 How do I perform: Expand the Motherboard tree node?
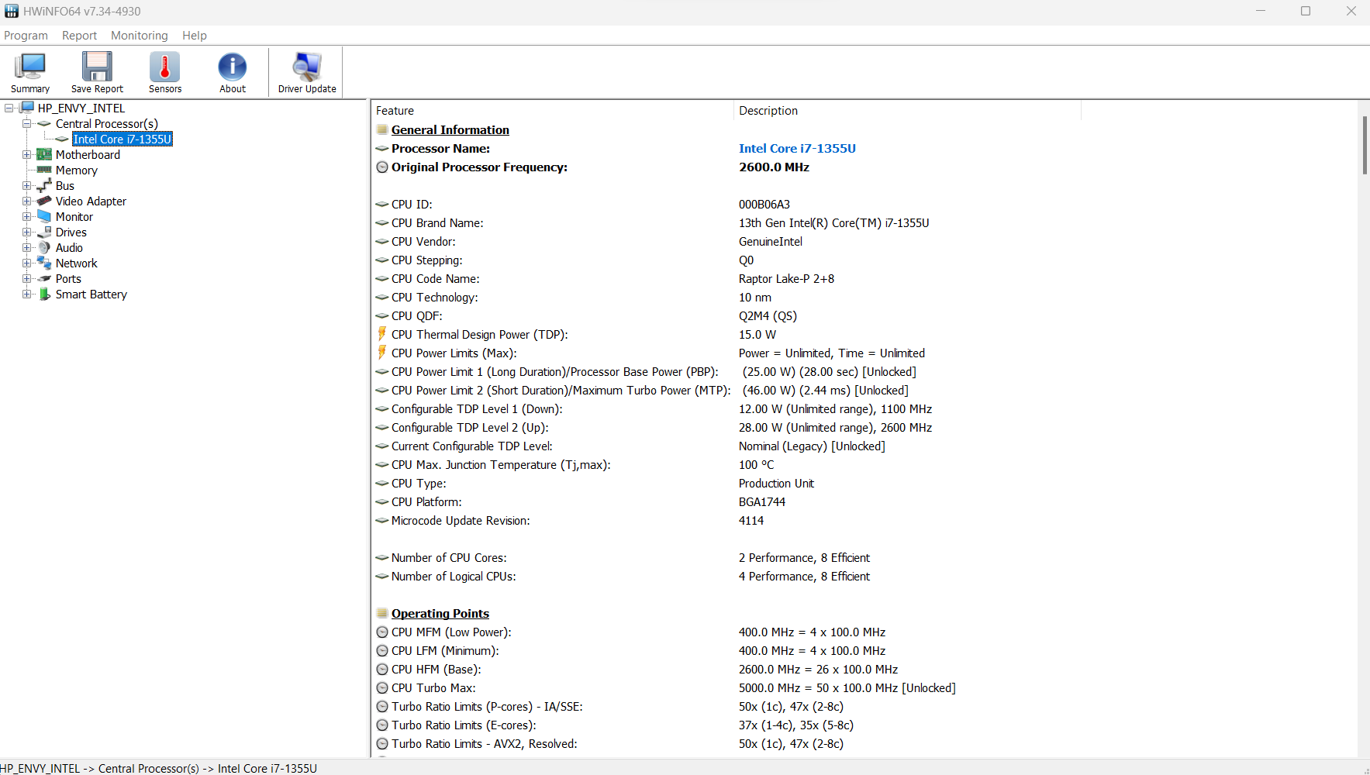pos(27,155)
